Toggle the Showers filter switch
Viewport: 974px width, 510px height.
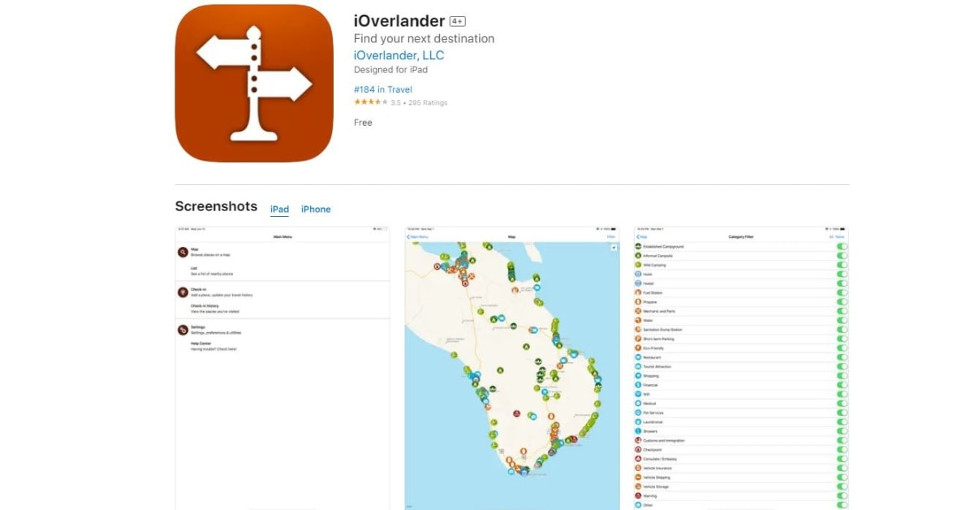point(842,431)
